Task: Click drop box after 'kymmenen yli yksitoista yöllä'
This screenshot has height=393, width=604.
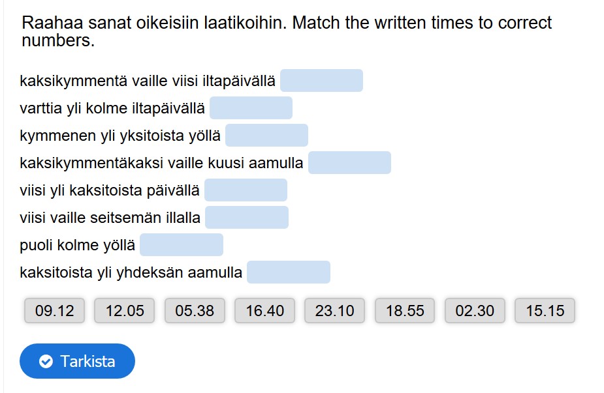Action: (x=266, y=136)
